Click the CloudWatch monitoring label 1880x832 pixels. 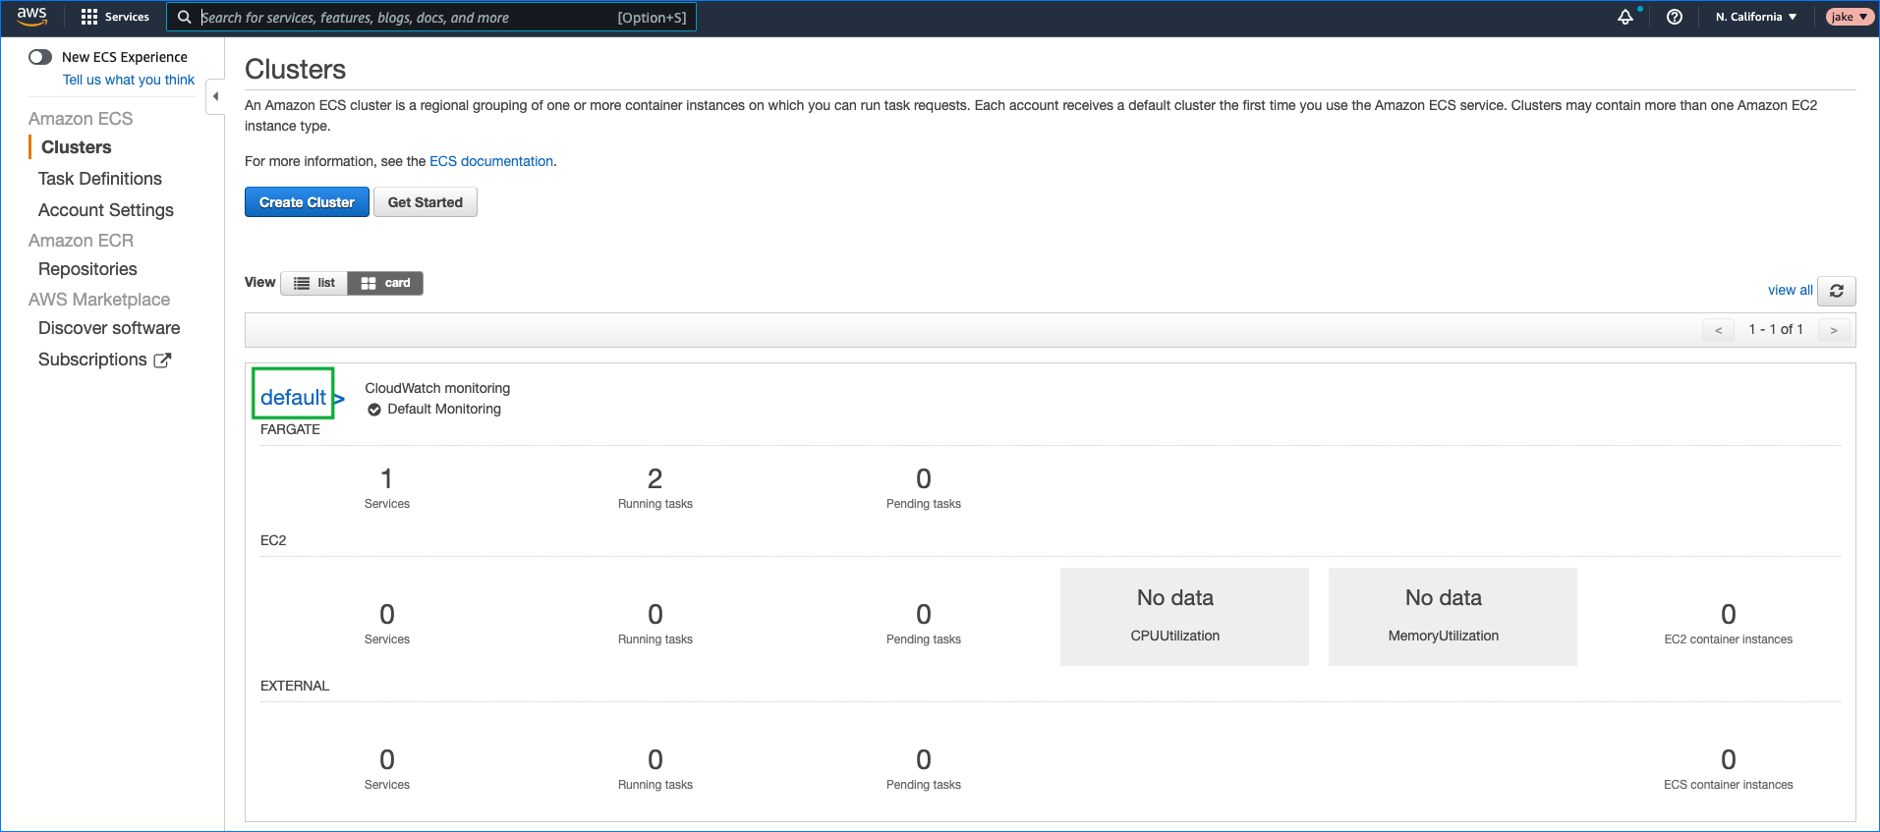(437, 388)
